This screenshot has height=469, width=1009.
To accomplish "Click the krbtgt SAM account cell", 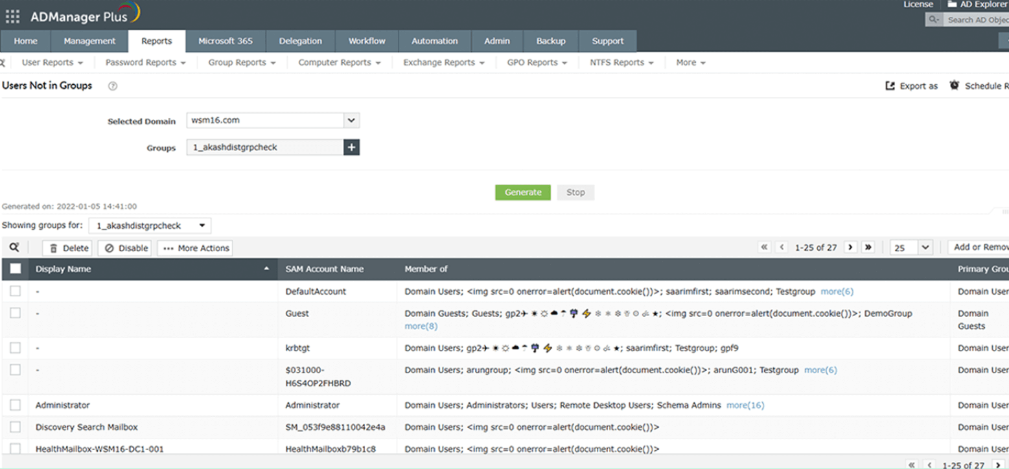I will coord(297,349).
